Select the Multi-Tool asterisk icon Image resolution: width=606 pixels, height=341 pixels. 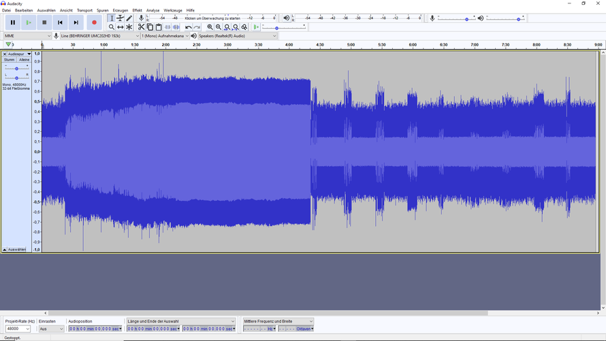tap(129, 27)
